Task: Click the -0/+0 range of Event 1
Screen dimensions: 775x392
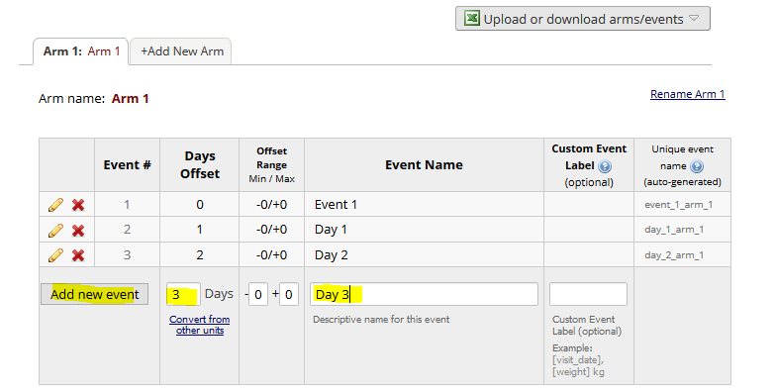Action: click(x=271, y=205)
